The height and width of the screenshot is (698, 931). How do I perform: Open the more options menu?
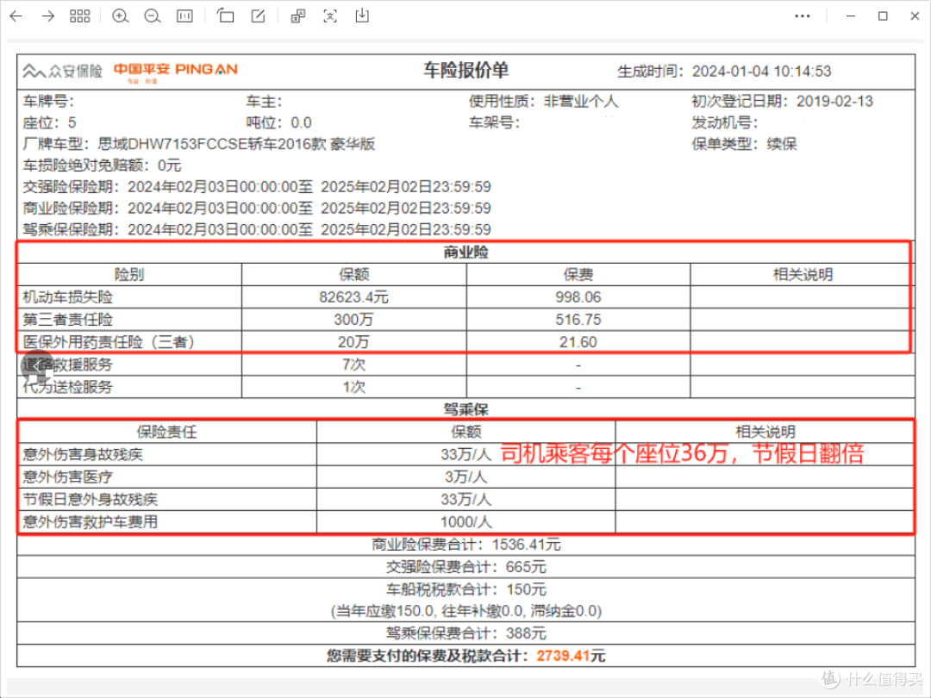(803, 16)
